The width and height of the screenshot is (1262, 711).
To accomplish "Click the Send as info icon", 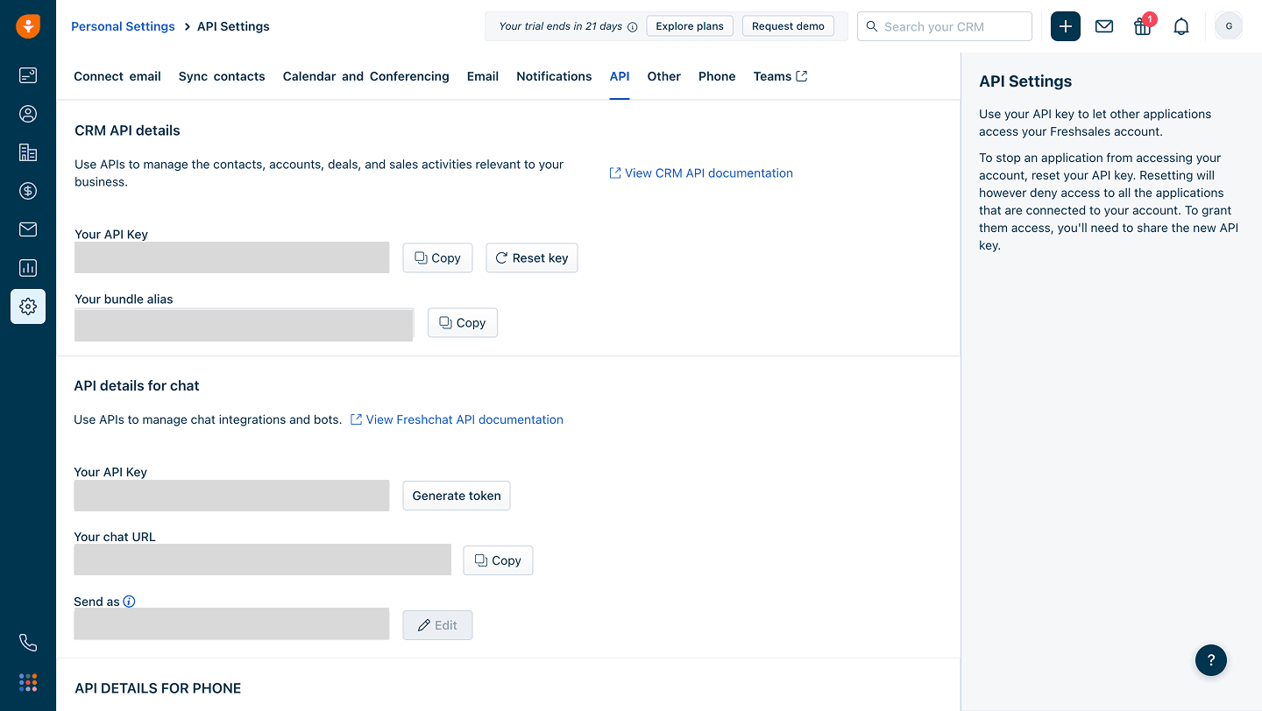I will click(x=129, y=602).
